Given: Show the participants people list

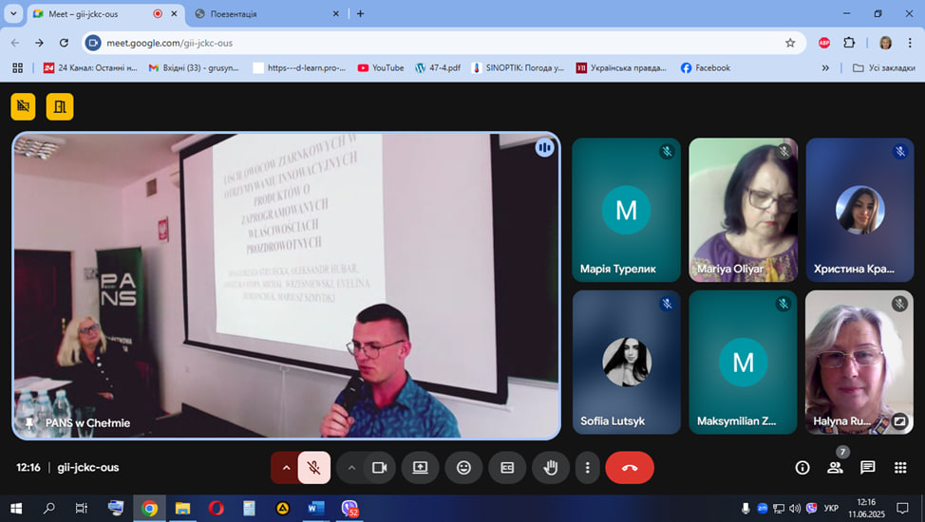Looking at the screenshot, I should 835,467.
